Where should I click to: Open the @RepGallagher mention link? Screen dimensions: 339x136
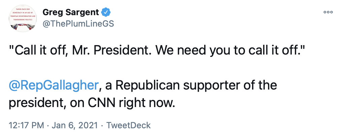click(54, 85)
